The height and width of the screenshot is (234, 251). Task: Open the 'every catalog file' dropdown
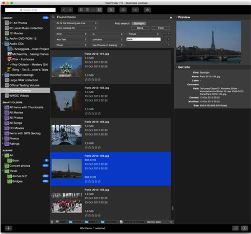tap(77, 28)
